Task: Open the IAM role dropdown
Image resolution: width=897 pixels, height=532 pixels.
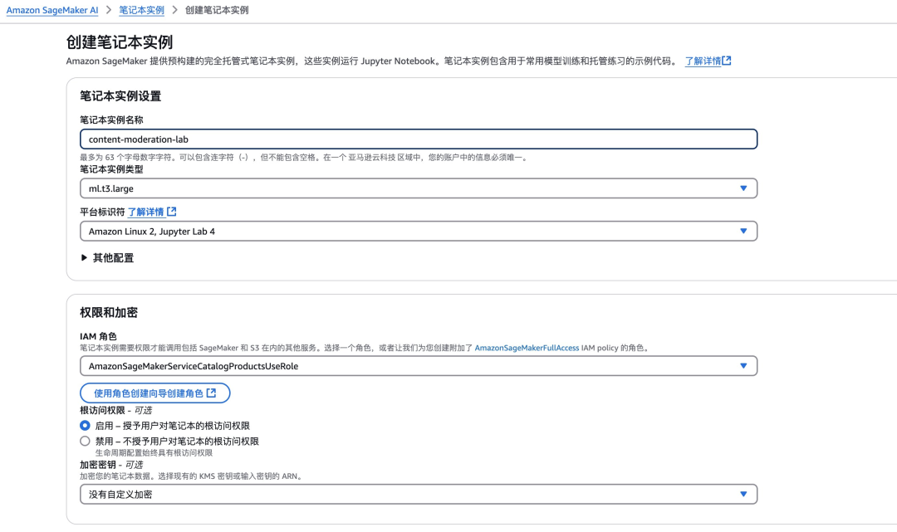Action: pos(419,366)
